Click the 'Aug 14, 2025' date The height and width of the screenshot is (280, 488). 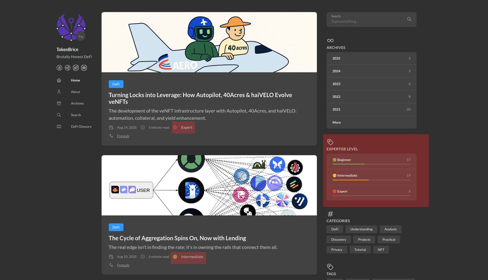[x=127, y=127]
